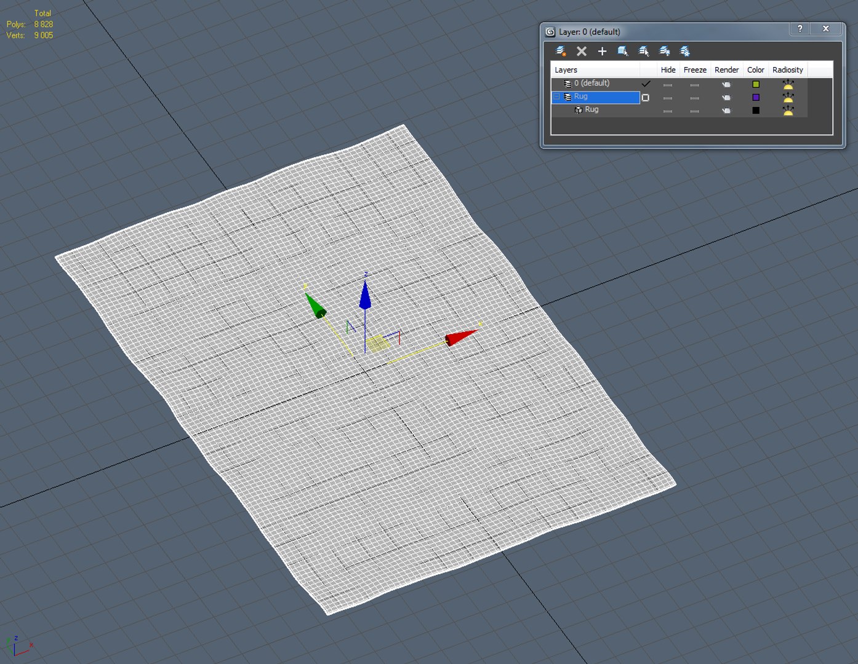Click green Y axis gizmo arrow
This screenshot has width=858, height=664.
[x=315, y=306]
